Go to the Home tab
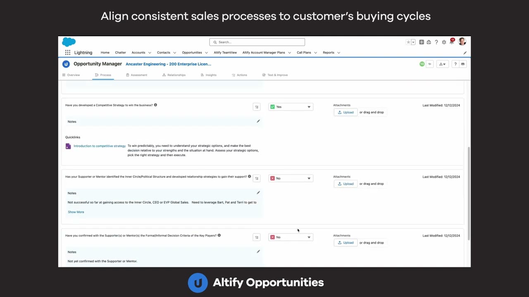Image resolution: width=529 pixels, height=297 pixels. [x=105, y=52]
